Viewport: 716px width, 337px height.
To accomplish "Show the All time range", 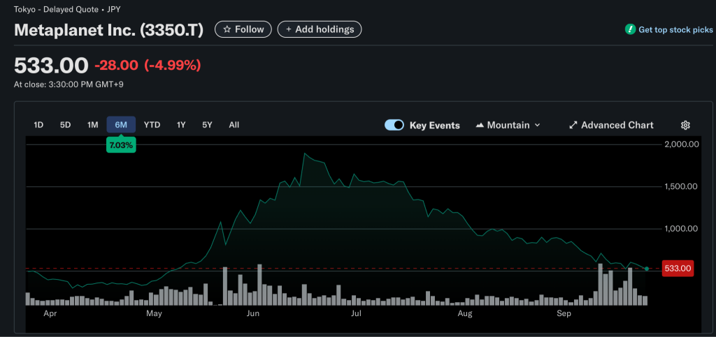I will click(234, 125).
